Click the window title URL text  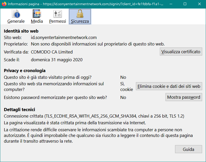click(85, 4)
